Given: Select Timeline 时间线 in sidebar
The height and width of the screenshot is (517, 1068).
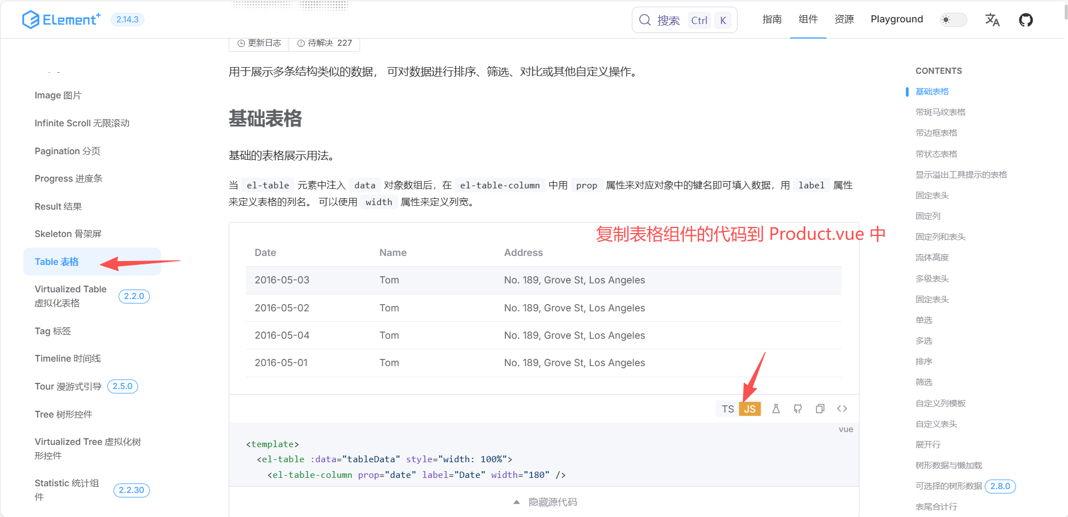Looking at the screenshot, I should 68,358.
